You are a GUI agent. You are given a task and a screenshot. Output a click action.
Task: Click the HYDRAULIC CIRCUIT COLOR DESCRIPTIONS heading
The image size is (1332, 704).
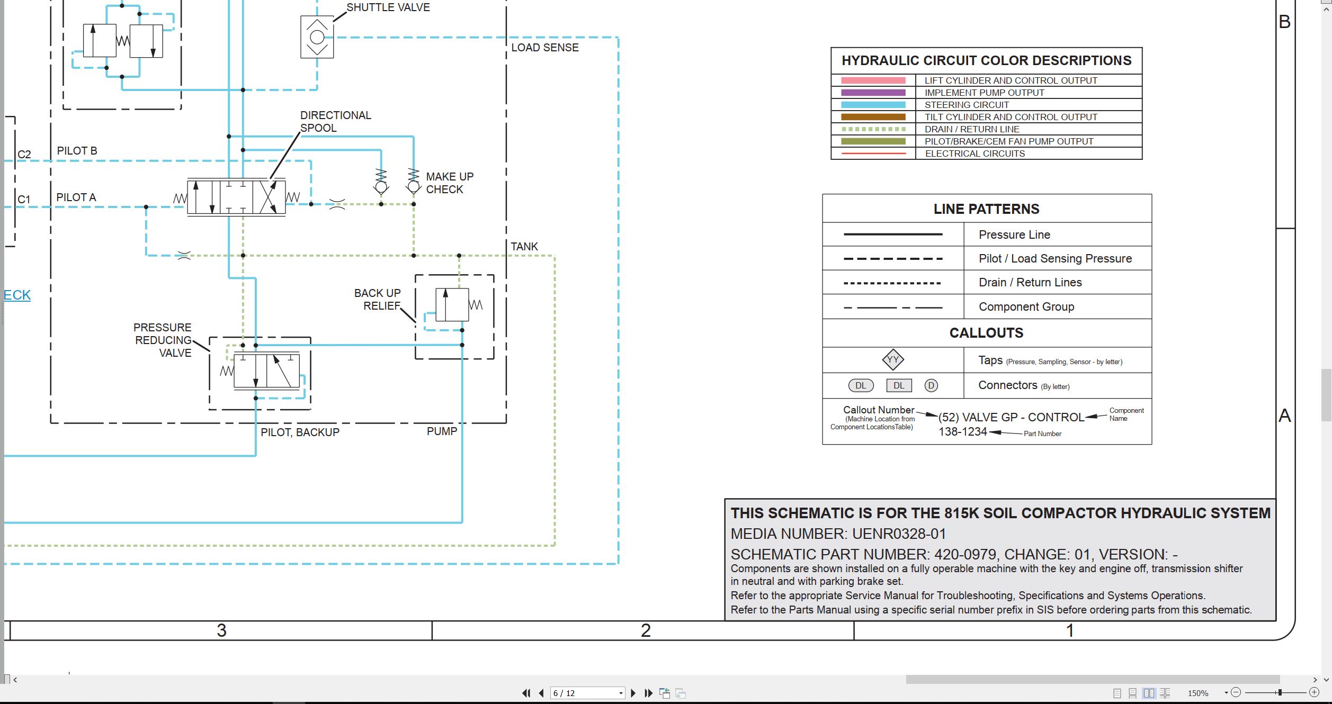click(x=986, y=60)
